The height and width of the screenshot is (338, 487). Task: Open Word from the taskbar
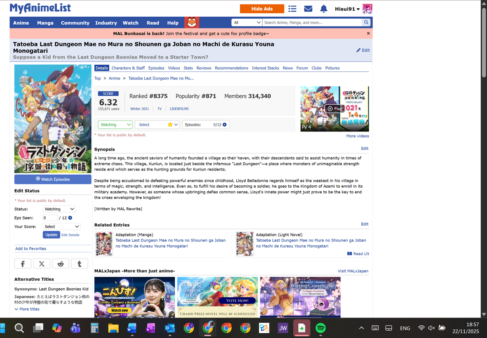click(x=132, y=328)
